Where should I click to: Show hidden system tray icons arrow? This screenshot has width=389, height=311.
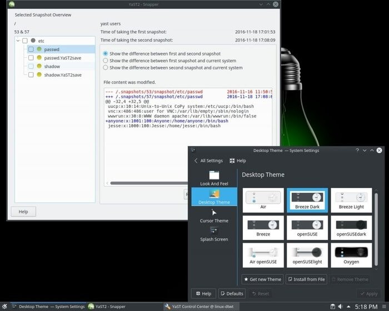point(348,307)
